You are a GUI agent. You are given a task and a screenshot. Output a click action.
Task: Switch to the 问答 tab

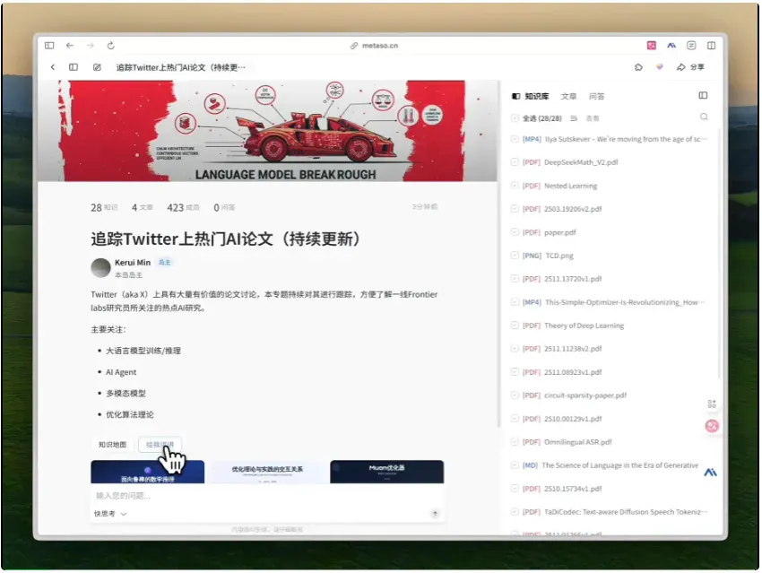point(597,96)
